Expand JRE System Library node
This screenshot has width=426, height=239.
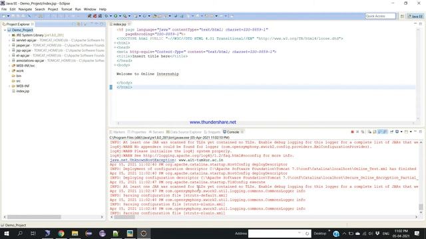coord(9,35)
